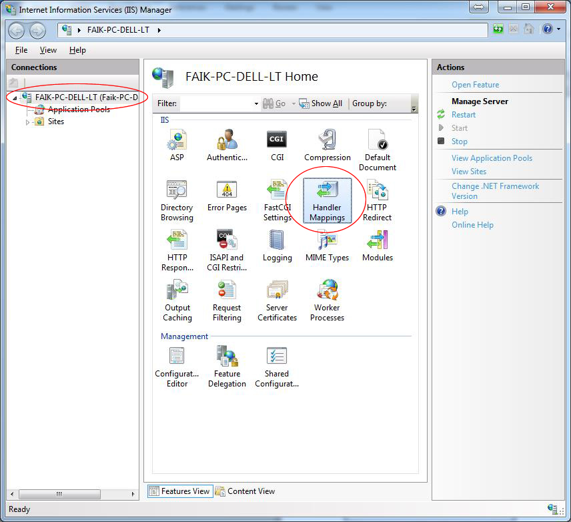Click the Show All button
This screenshot has width=571, height=522.
pyautogui.click(x=321, y=104)
